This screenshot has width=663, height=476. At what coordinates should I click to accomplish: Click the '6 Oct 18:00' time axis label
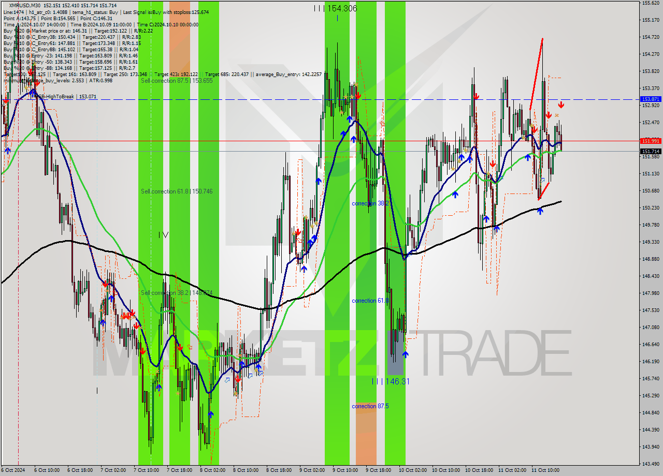[80, 470]
